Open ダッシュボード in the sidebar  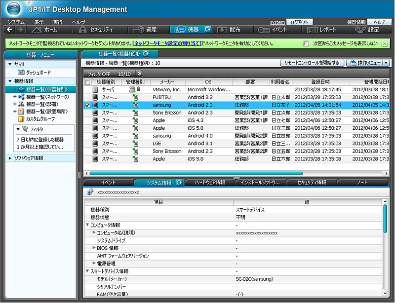(38, 73)
